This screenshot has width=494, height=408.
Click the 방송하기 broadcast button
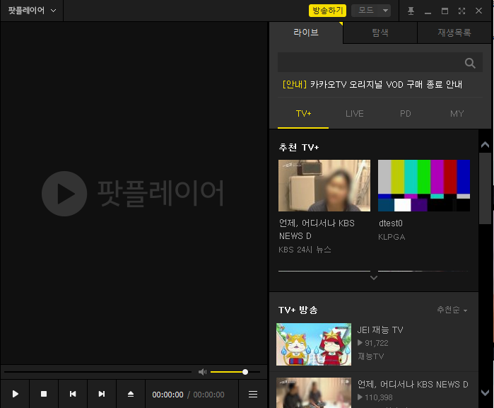click(327, 11)
